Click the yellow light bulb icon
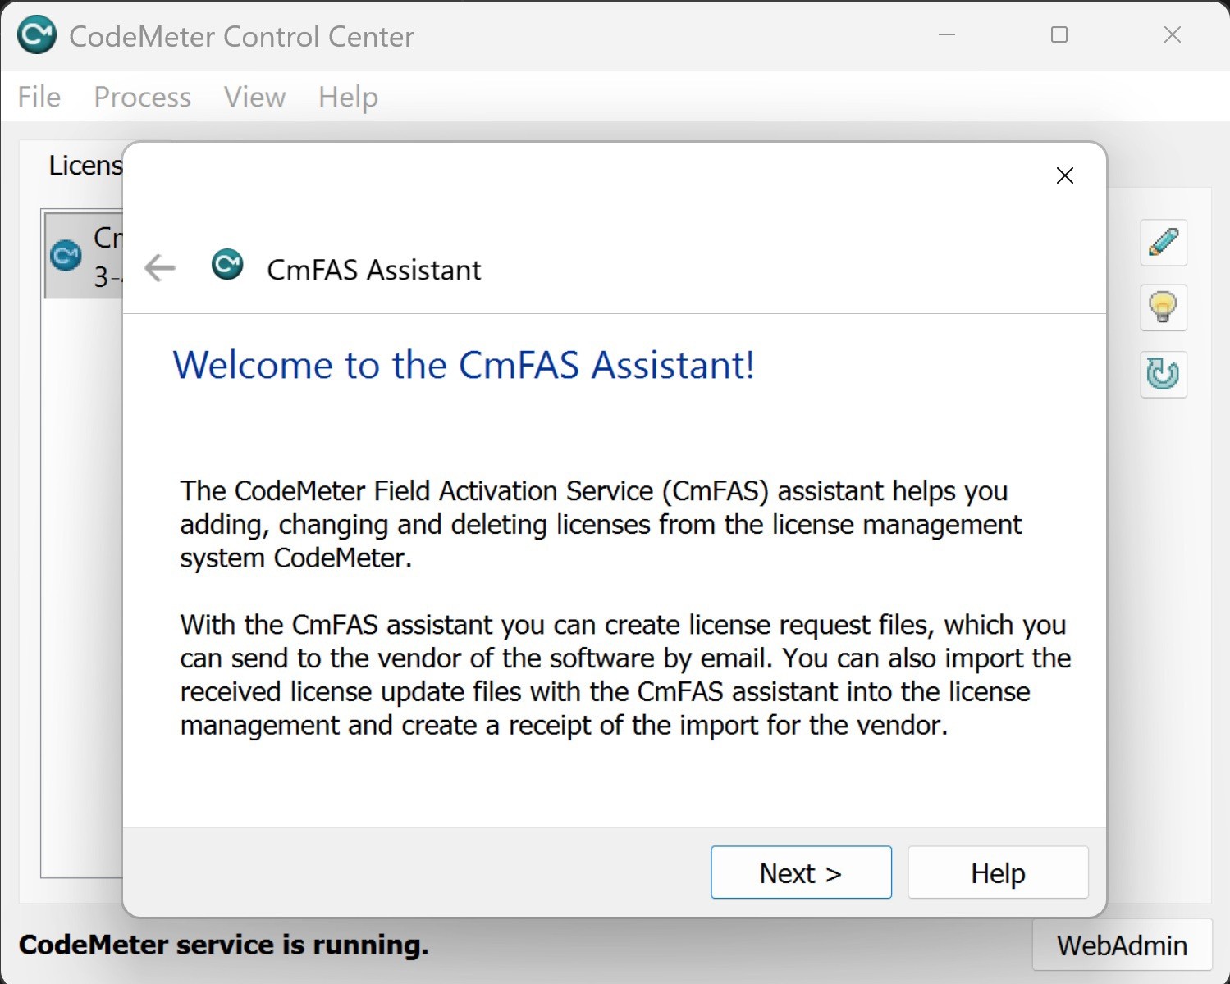The image size is (1230, 984). coord(1164,308)
